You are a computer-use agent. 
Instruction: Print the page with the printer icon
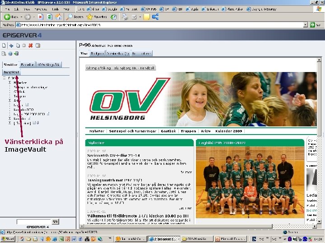[x=125, y=17]
